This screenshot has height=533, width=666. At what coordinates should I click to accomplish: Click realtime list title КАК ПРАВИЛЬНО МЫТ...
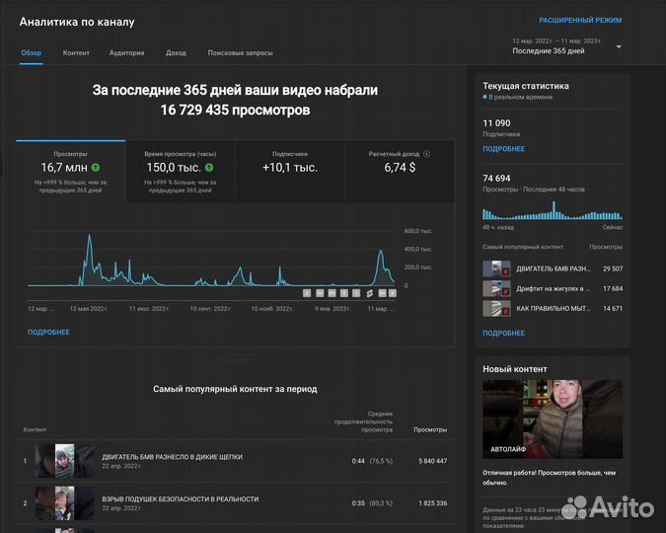pyautogui.click(x=553, y=308)
